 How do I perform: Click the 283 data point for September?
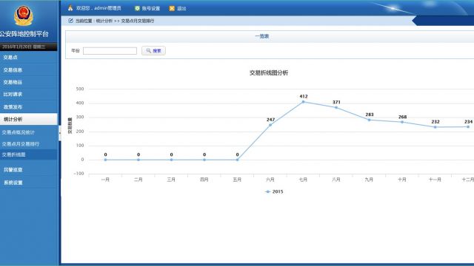pyautogui.click(x=369, y=120)
